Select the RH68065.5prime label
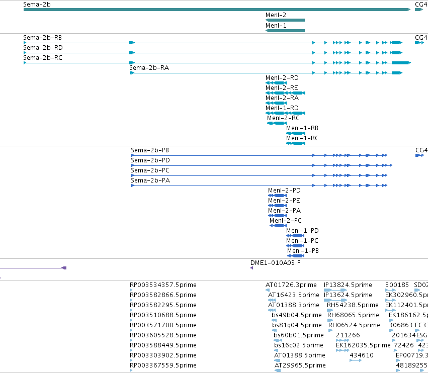Screen dimensions: 428x373 pyautogui.click(x=353, y=315)
